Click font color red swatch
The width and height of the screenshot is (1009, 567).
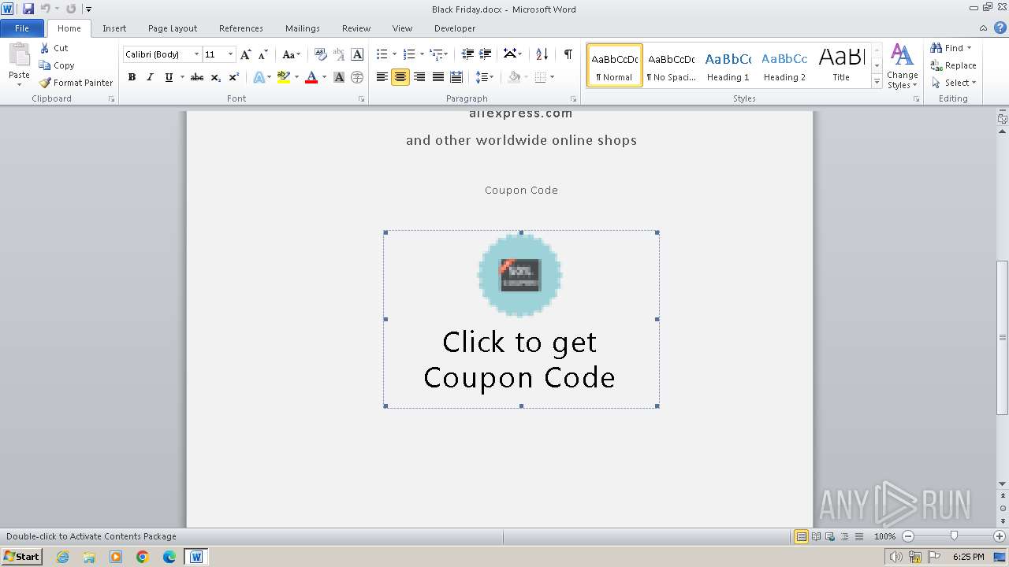pos(311,77)
